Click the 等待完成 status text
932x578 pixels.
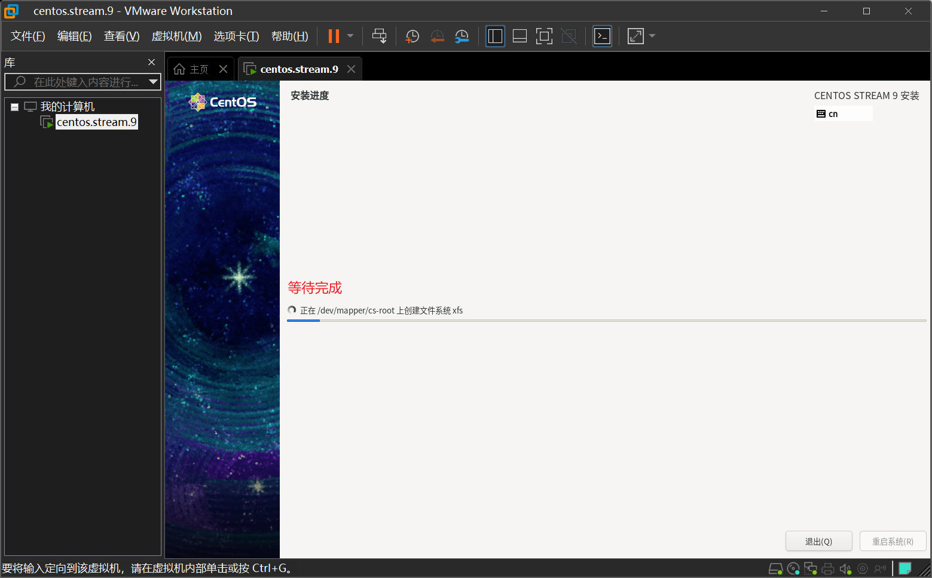[x=315, y=288]
